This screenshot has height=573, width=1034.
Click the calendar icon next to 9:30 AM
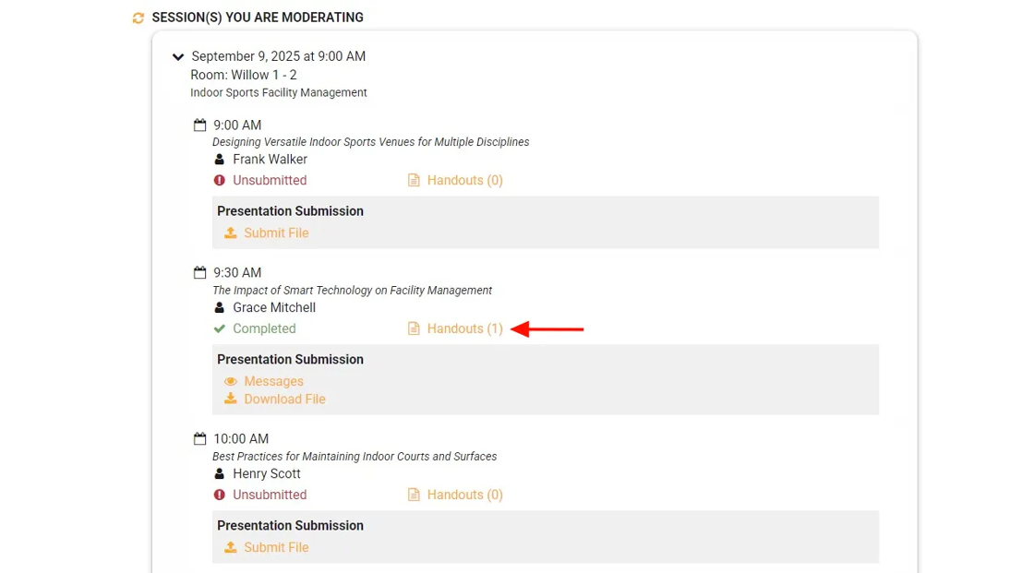(199, 272)
